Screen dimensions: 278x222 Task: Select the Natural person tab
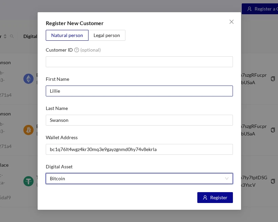67,35
